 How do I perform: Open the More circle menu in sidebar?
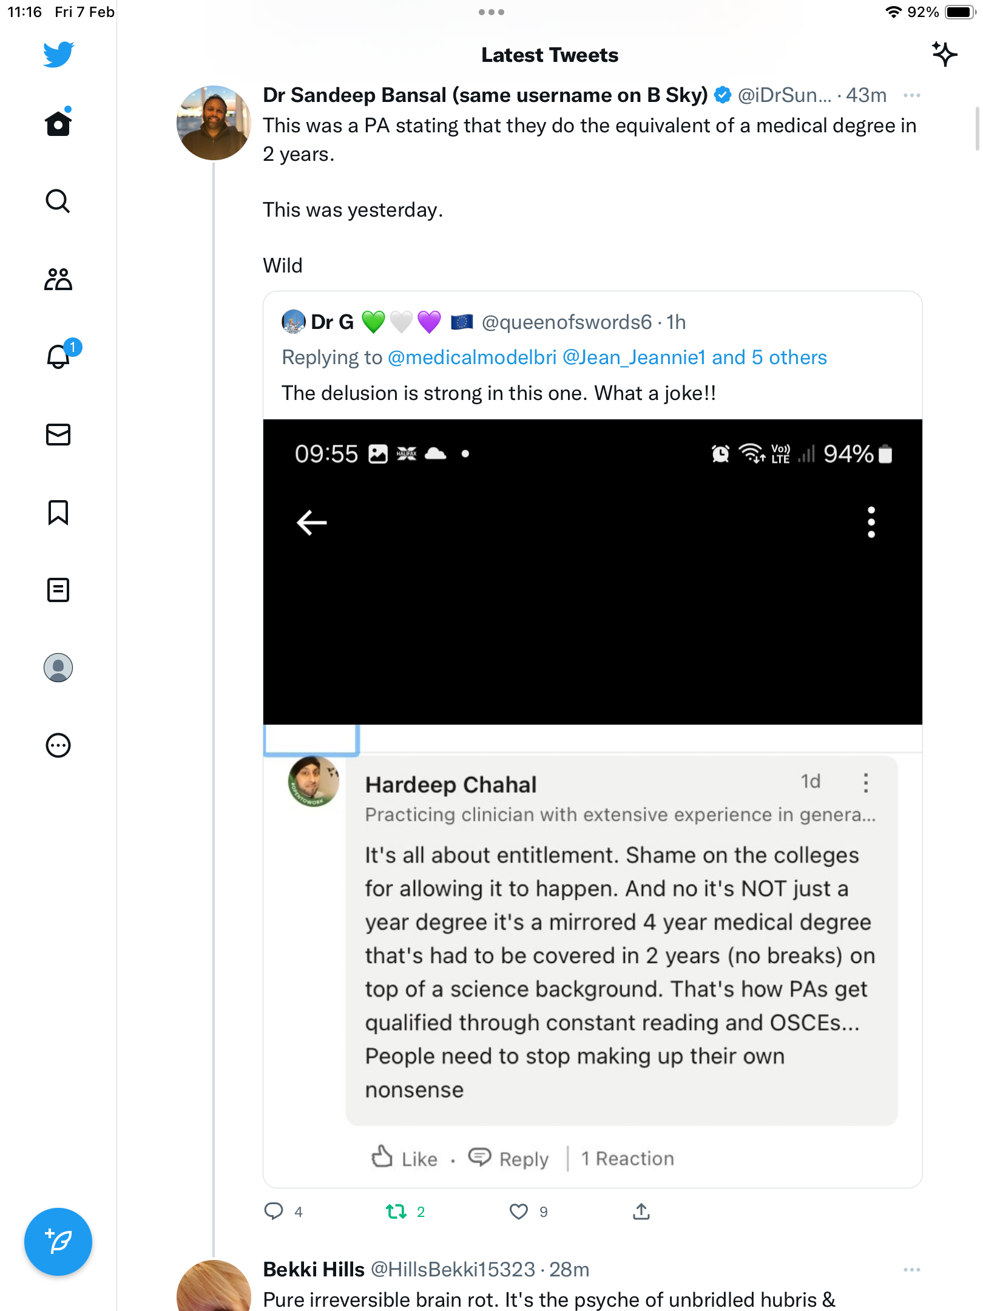coord(58,745)
